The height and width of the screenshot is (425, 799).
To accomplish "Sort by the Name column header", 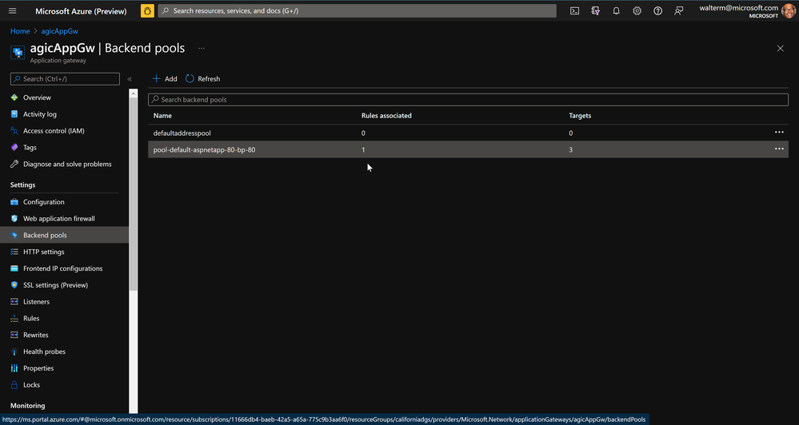I will pos(162,116).
